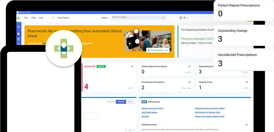Open the Home icon in the sidebar

click(18, 34)
